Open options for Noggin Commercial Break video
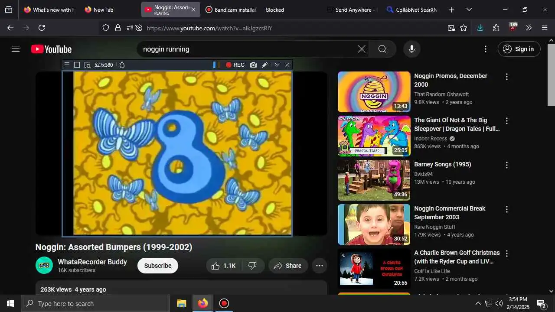 point(506,209)
